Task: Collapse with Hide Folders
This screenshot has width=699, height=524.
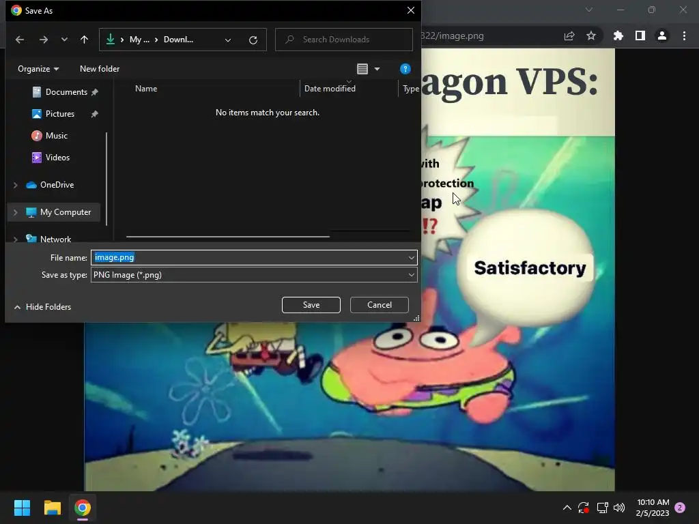Action: click(43, 307)
